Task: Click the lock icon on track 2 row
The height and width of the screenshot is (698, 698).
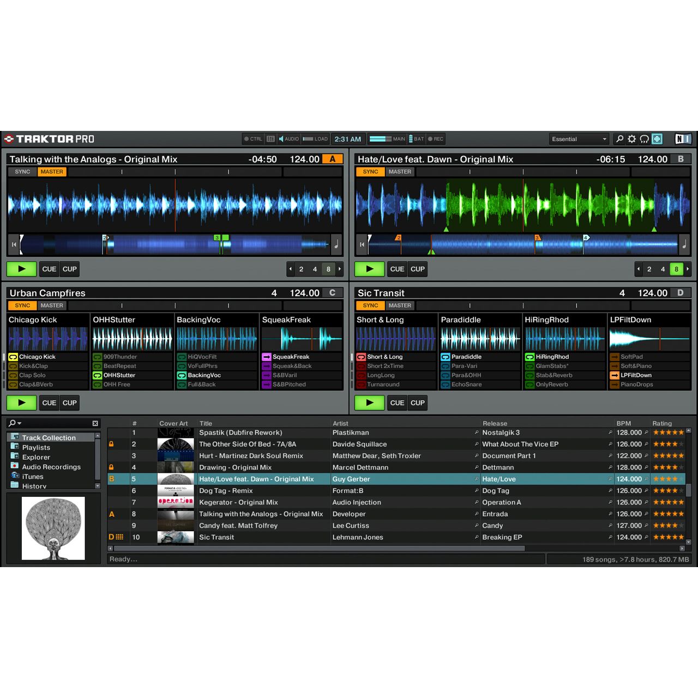Action: click(x=111, y=444)
